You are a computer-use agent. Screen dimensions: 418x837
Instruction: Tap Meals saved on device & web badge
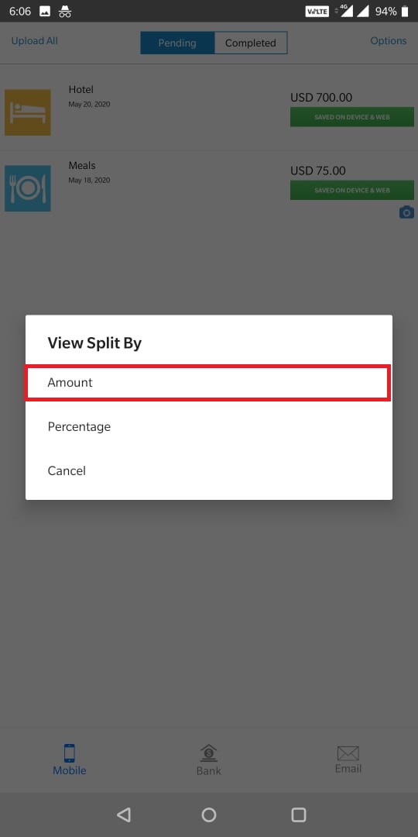[x=352, y=190]
